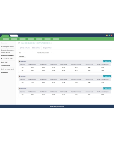114x142 pixels.
Task: Click Détails HSUP button for marc Mark
Action: [x=107, y=76]
